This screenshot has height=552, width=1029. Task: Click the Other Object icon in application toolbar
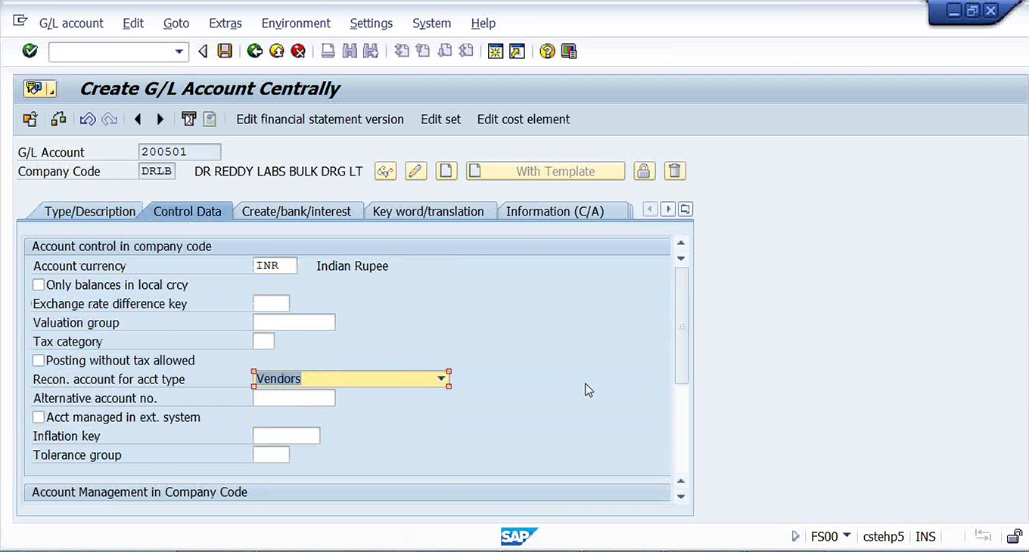point(30,119)
